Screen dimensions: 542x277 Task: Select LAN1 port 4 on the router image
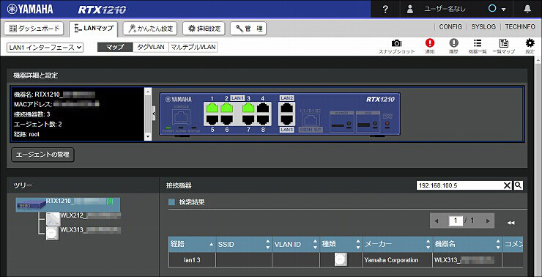point(263,108)
